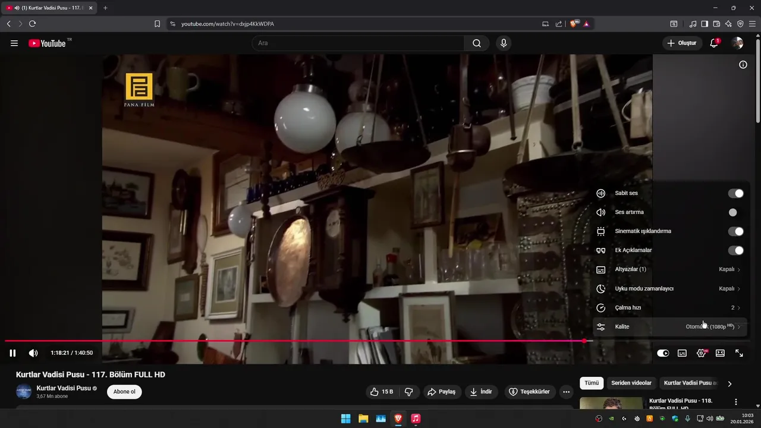Open the Windows Start menu
This screenshot has width=761, height=428.
(x=345, y=418)
